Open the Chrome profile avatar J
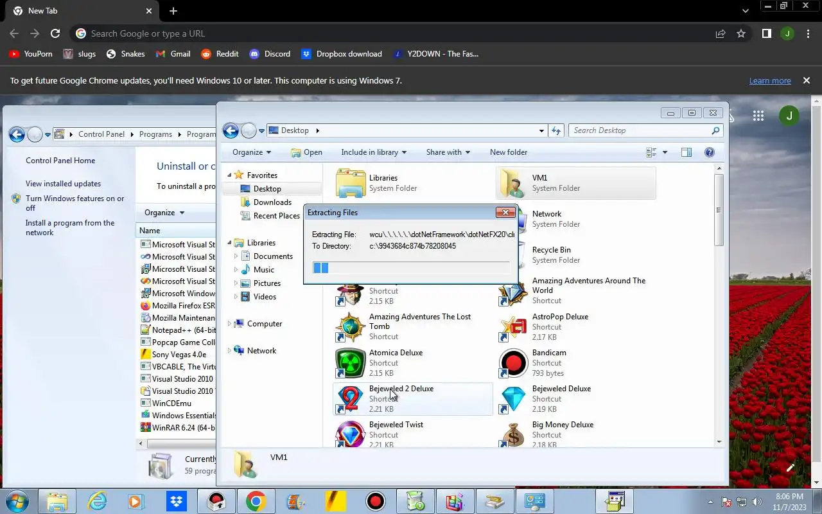 (x=787, y=33)
